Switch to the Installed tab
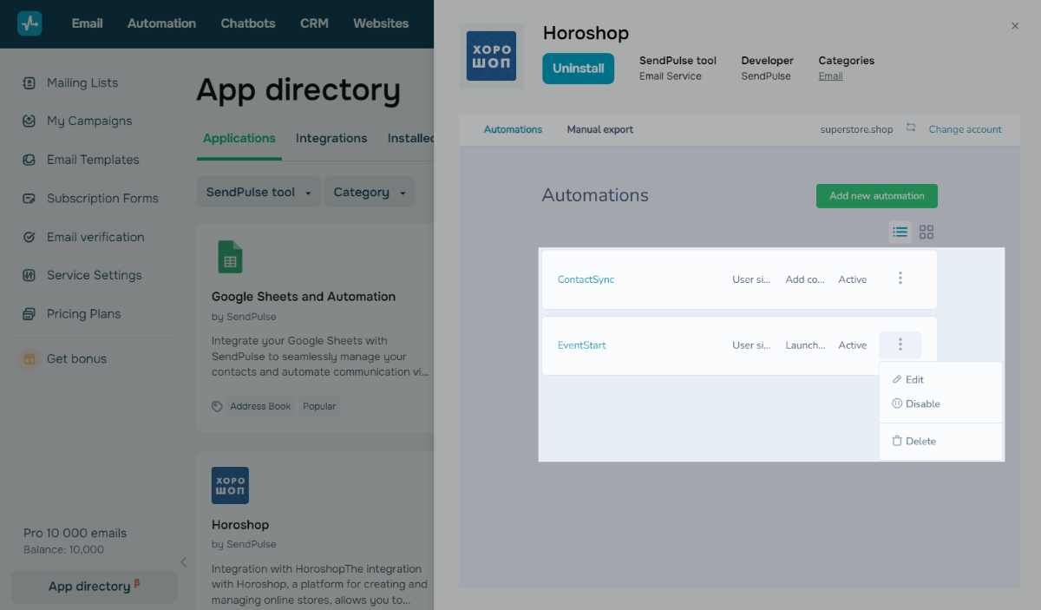This screenshot has height=610, width=1041. click(x=410, y=139)
